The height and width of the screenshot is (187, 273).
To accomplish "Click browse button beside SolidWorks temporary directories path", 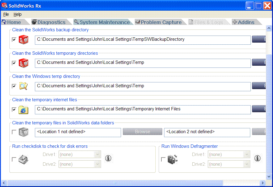I will 259,62.
